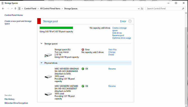
Task: Click 'Using 3.63 TB of 3.63 TB pool capacity' text
Action: coord(56,32)
